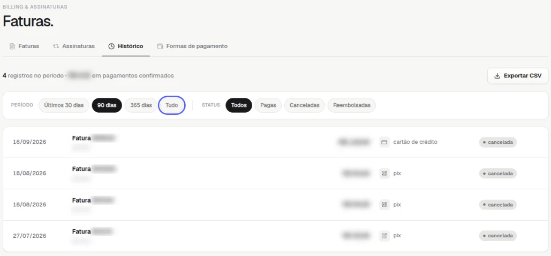551x256 pixels.
Task: Export records with Exportar CSV button
Action: click(518, 76)
